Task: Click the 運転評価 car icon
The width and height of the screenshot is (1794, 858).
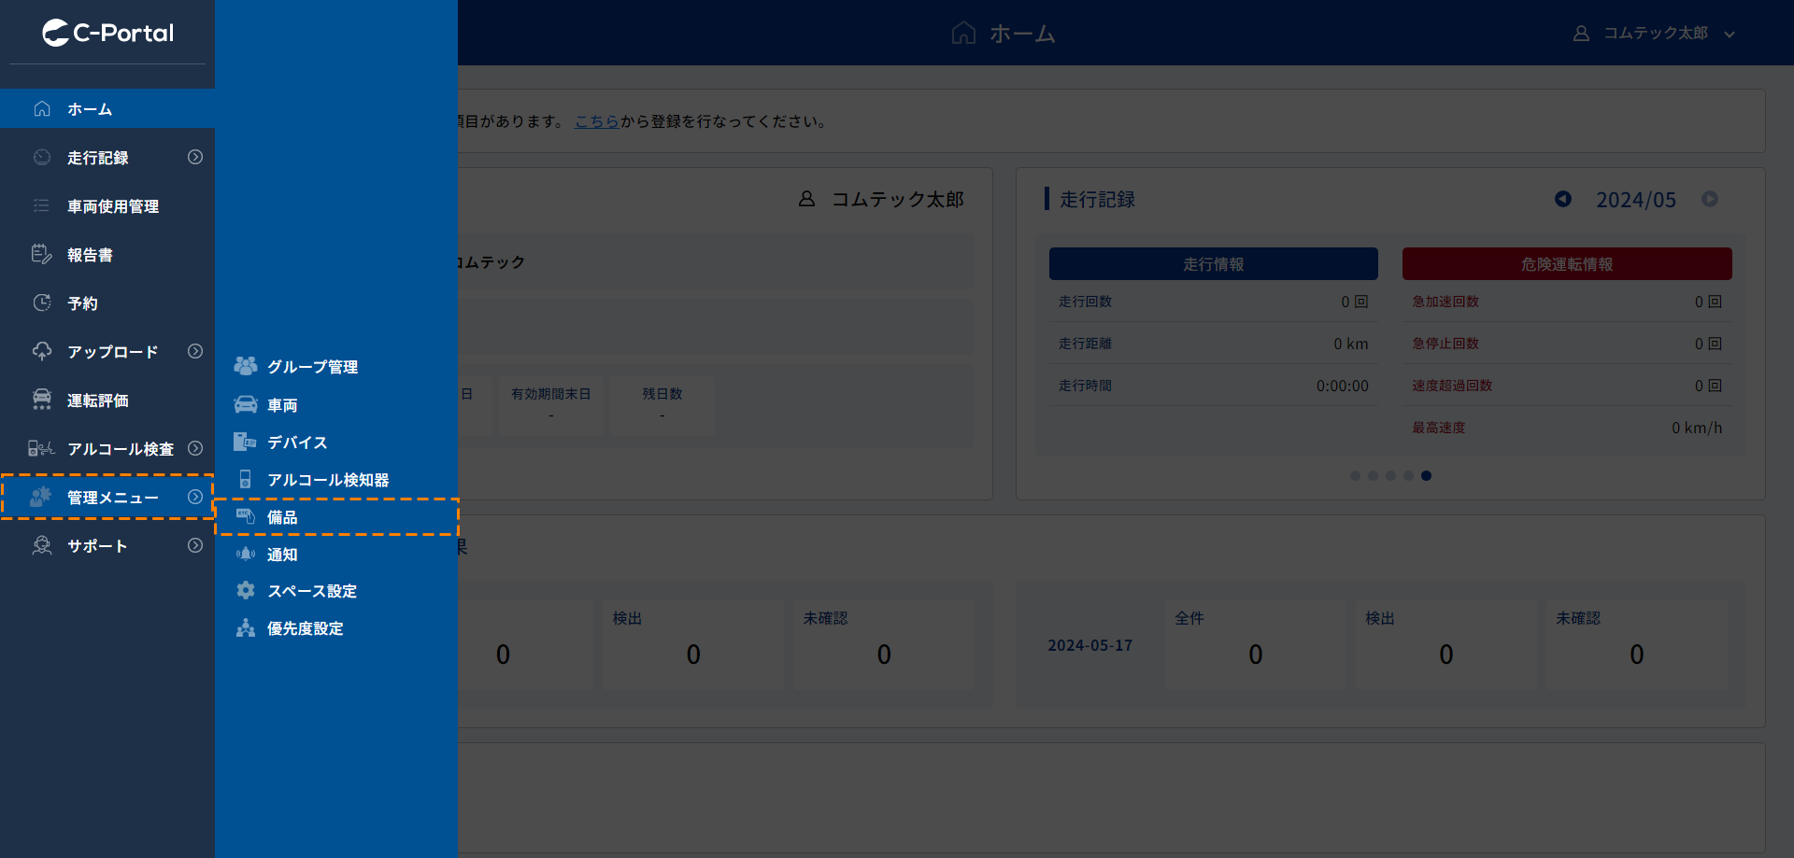Action: coord(42,400)
